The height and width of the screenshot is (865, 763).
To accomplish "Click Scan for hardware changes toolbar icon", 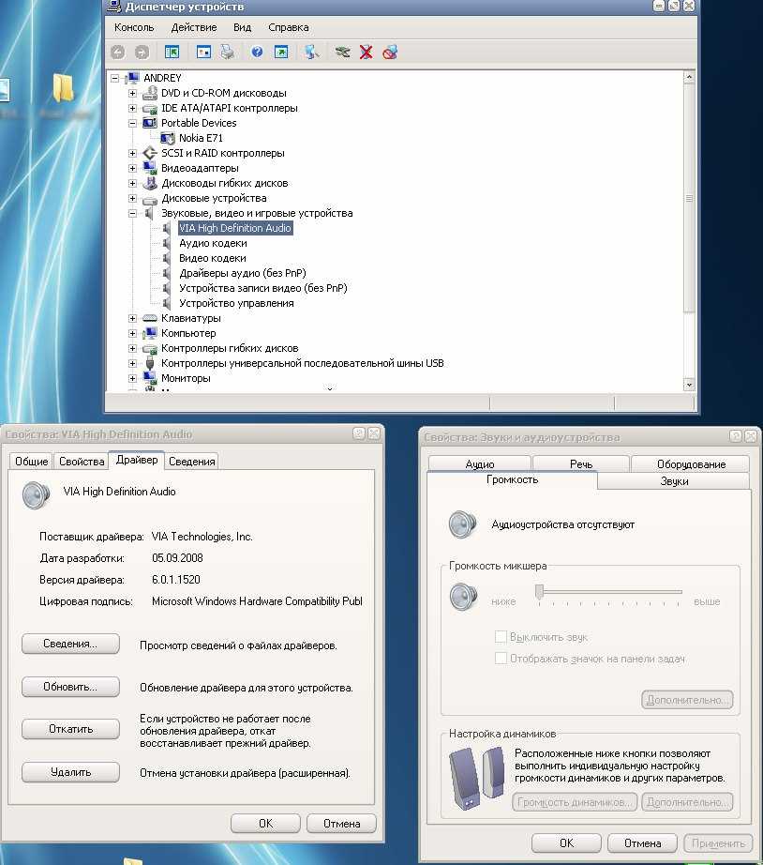I will point(311,53).
